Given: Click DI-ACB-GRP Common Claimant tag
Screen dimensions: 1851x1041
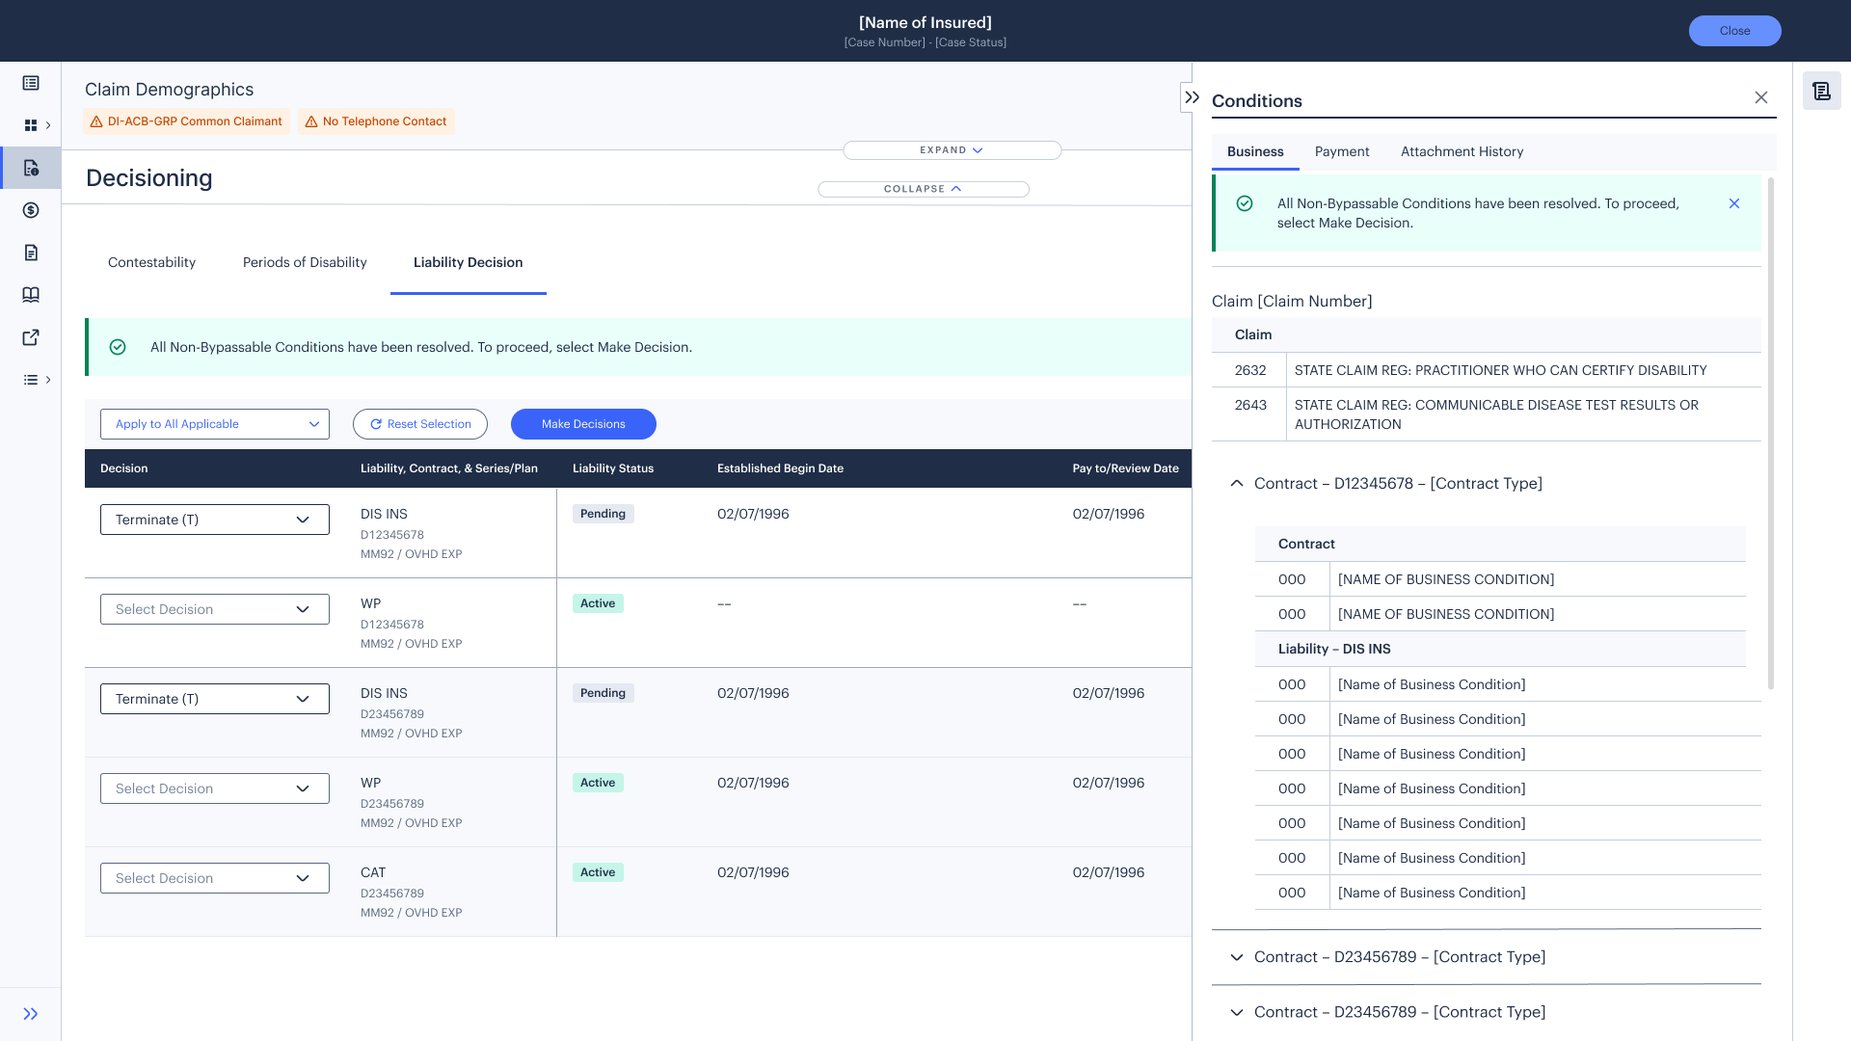Looking at the screenshot, I should pyautogui.click(x=187, y=121).
